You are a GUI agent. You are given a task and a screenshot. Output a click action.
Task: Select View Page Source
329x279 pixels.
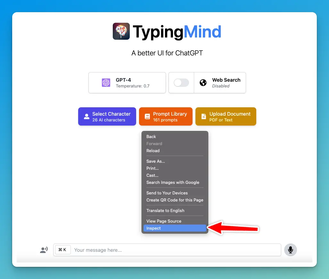point(175,221)
